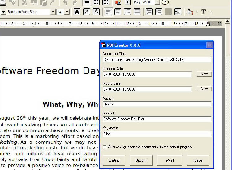Viewport: 232px width, 170px height.
Task: Center align the paragraph
Action: [x=118, y=12]
